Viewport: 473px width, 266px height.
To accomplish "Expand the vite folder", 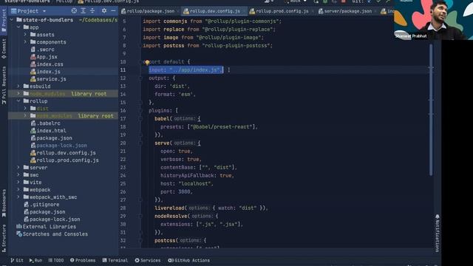I will [18, 183].
